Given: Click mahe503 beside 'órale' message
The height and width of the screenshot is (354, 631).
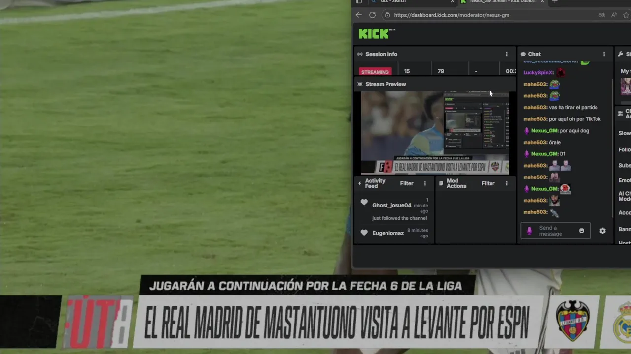Looking at the screenshot, I should 535,143.
